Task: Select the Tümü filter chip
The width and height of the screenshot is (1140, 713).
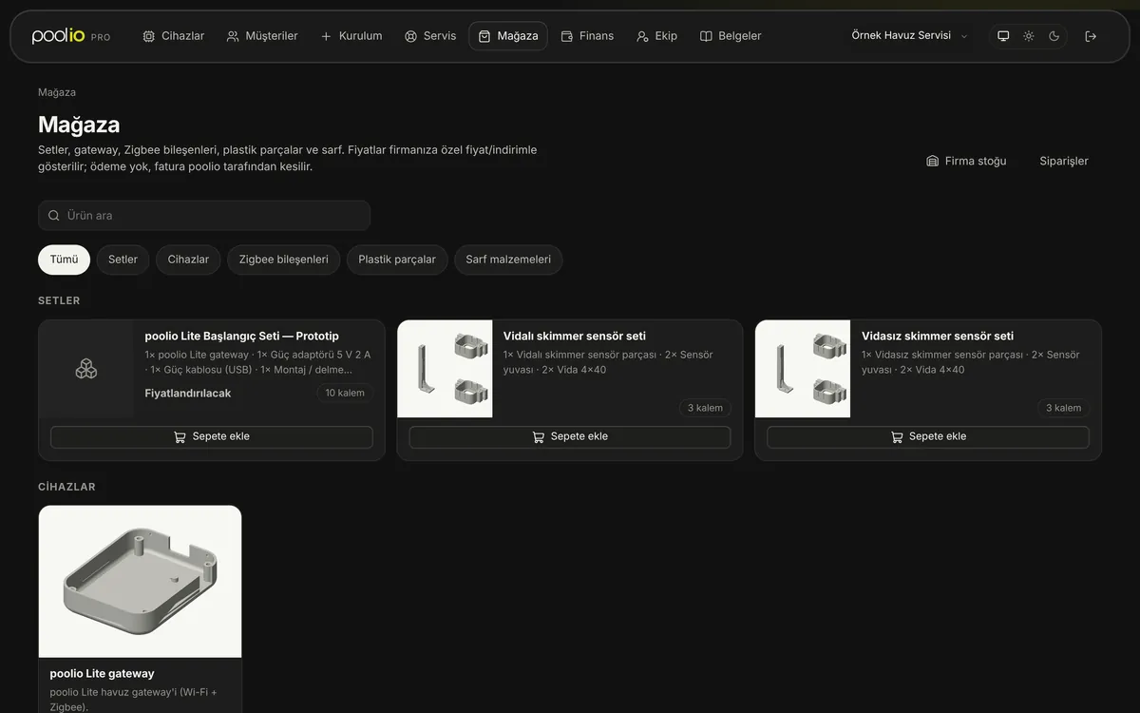Action: pos(64,260)
